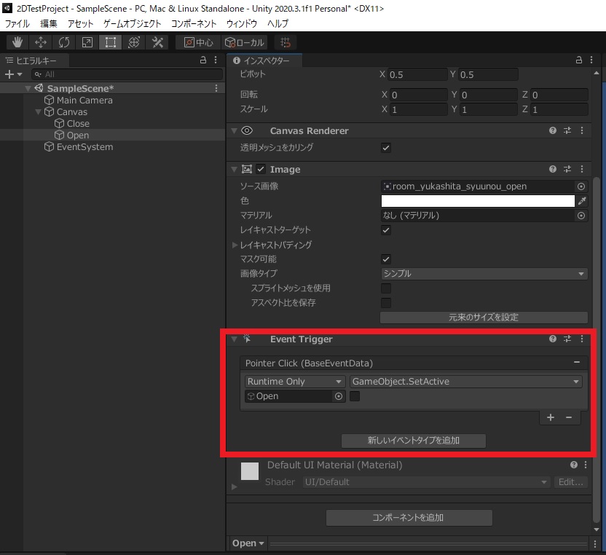Pick a source image sprite
Viewport: 606px width, 555px height.
click(x=581, y=186)
